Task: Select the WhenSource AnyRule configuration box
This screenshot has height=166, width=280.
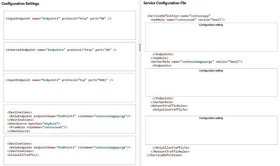Action: pos(70,119)
